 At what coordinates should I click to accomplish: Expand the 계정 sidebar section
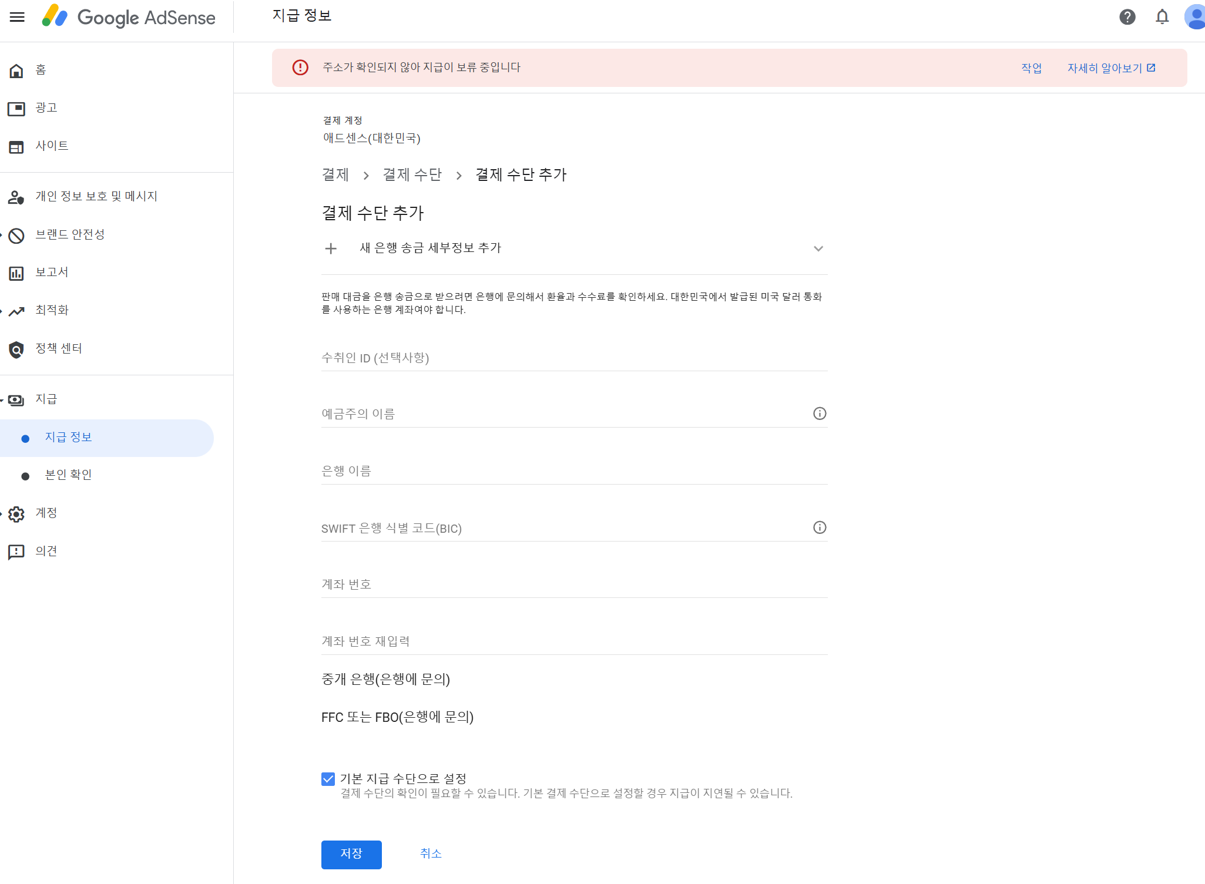tap(46, 513)
